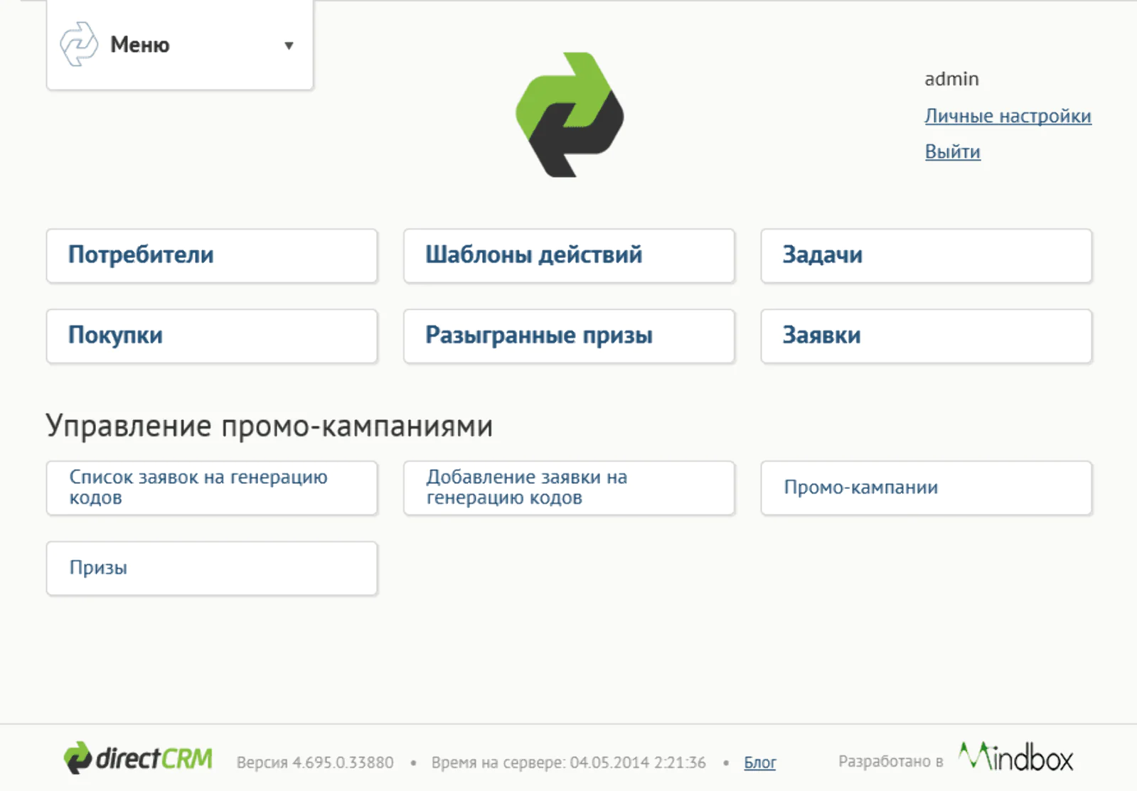Click the menu arrows icon beside Меню
Viewport: 1137px width, 791px height.
click(79, 44)
